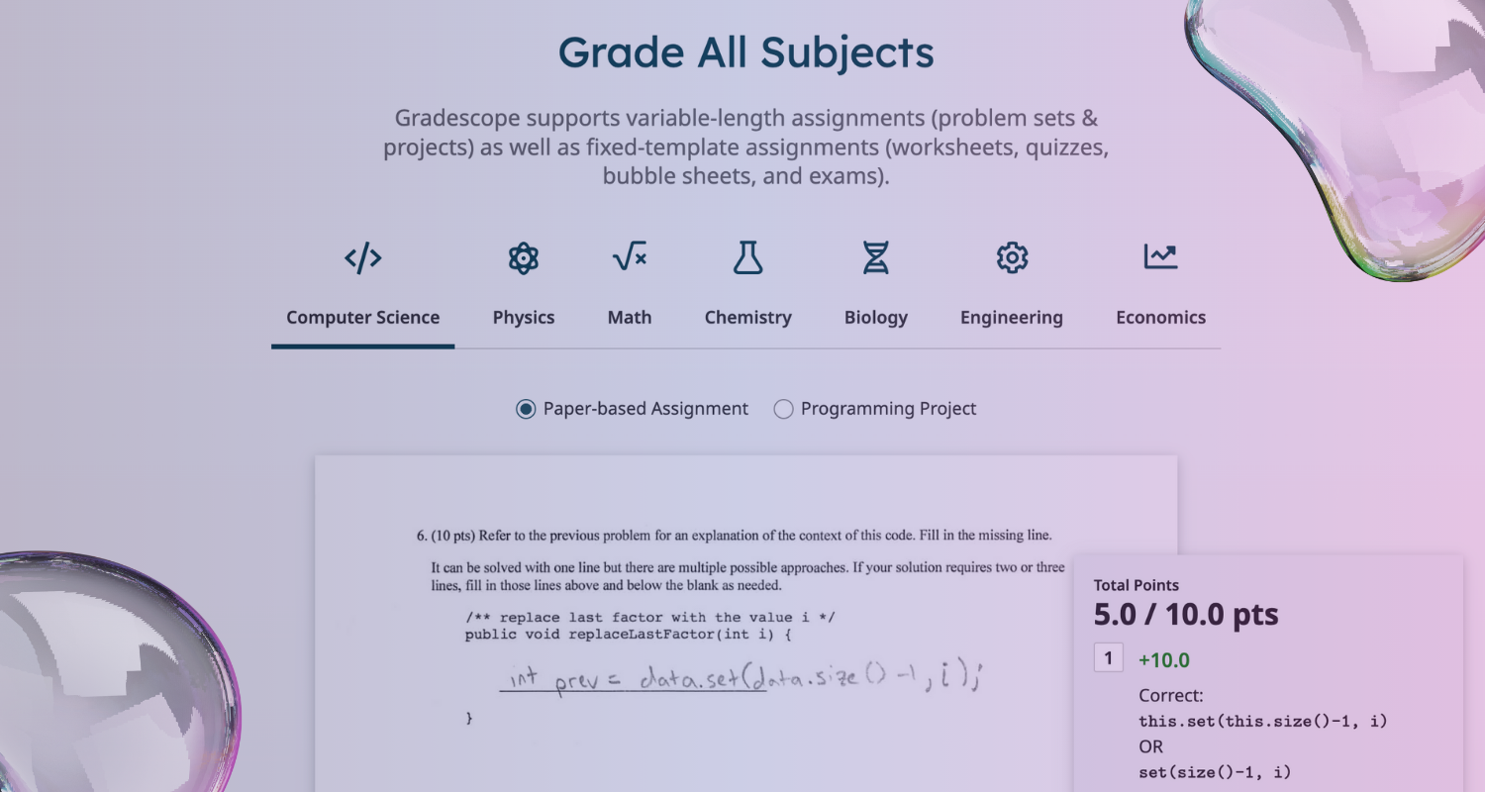Viewport: 1485px width, 792px height.
Task: Select the Programming Project radio button
Action: pyautogui.click(x=783, y=409)
